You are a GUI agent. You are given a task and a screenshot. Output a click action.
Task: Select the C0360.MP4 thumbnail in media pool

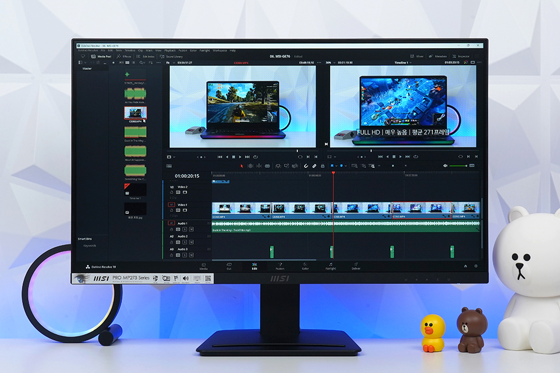136,113
